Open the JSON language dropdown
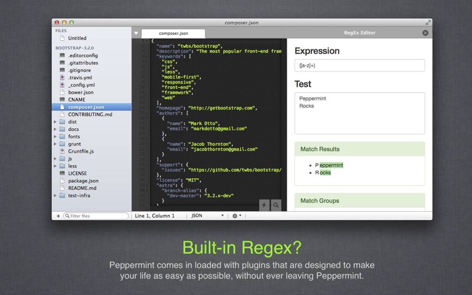 click(x=208, y=215)
